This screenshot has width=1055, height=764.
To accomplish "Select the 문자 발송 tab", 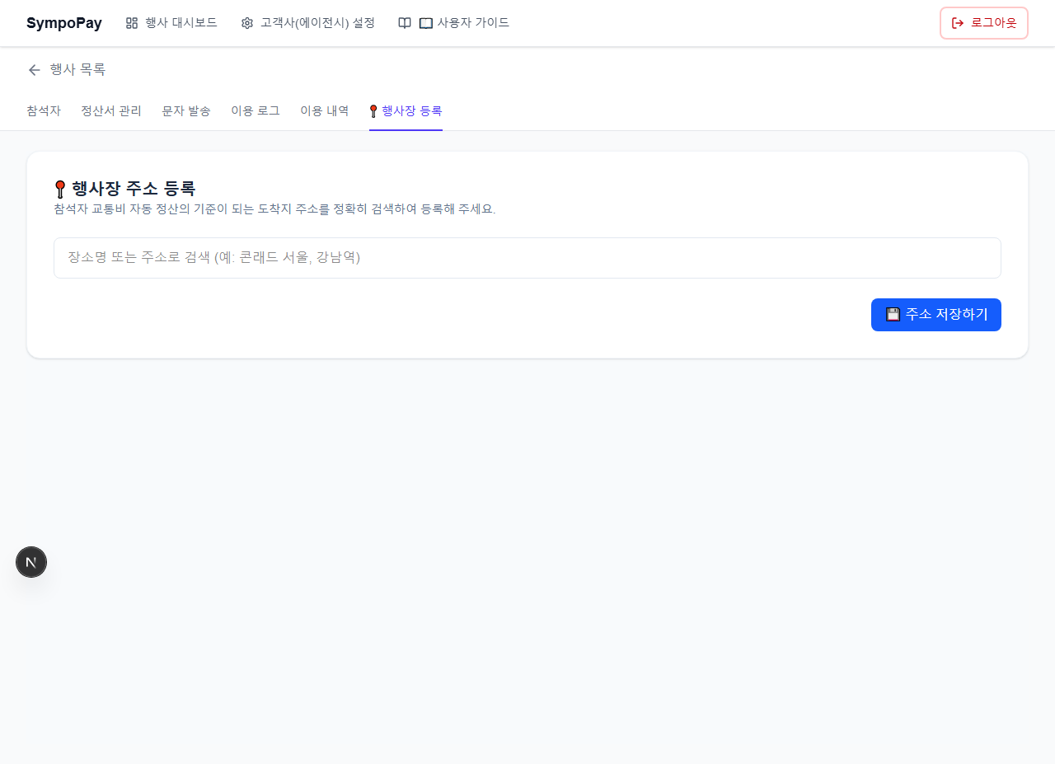I will tap(186, 110).
